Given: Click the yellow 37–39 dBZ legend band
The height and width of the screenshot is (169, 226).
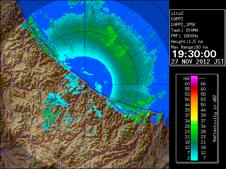Looking at the screenshot, I should coord(194,115).
